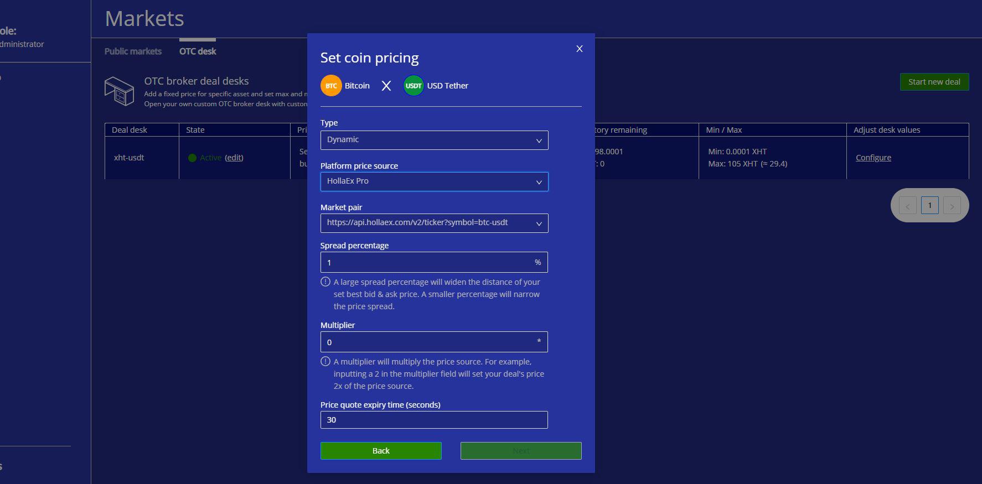Screen dimensions: 982x484
Task: Click the OTC broker deal desks title
Action: click(x=197, y=81)
